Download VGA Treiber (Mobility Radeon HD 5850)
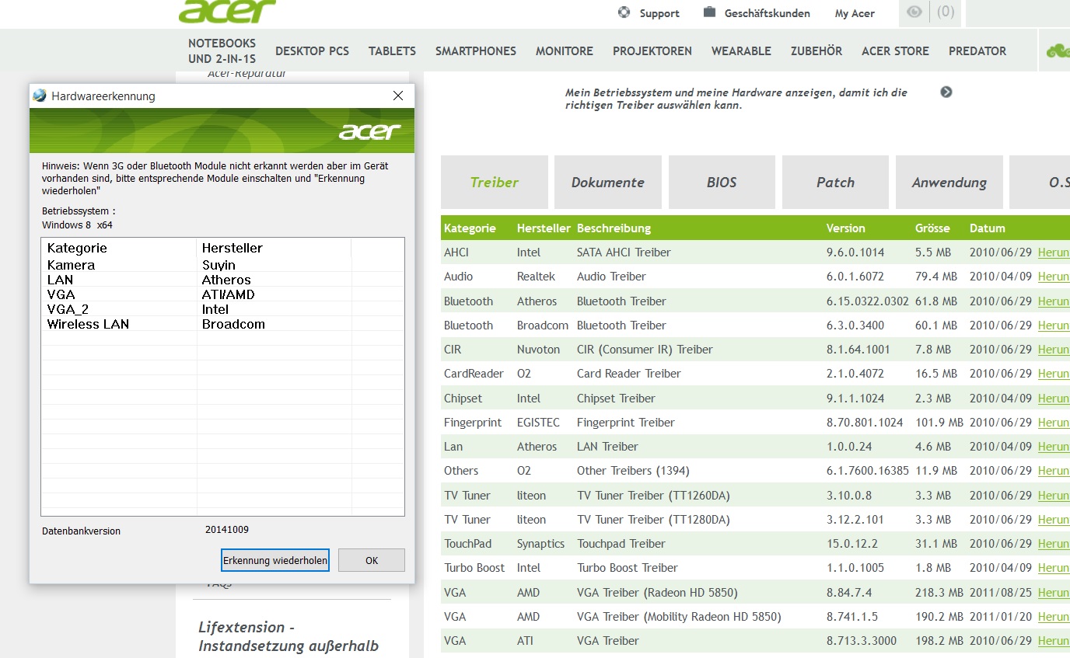The width and height of the screenshot is (1070, 658). tap(1054, 617)
